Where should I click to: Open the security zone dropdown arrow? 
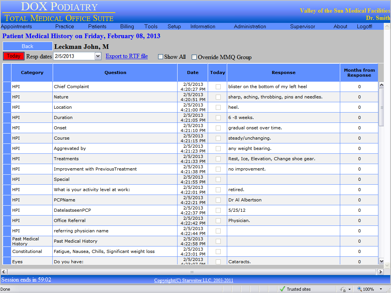349,289
